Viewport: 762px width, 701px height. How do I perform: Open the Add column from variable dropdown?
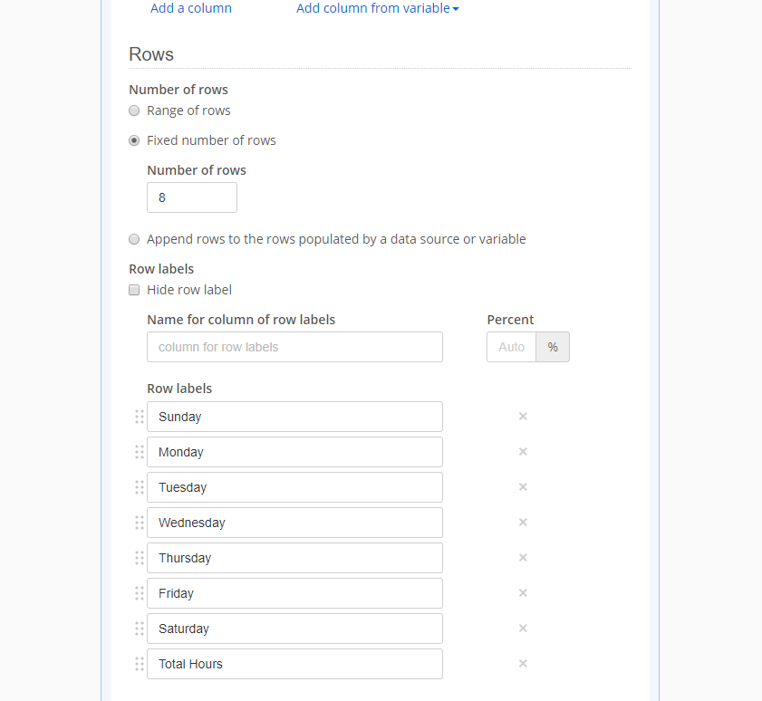377,8
